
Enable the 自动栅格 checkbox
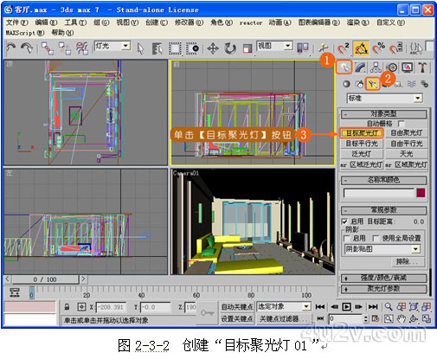click(x=401, y=124)
